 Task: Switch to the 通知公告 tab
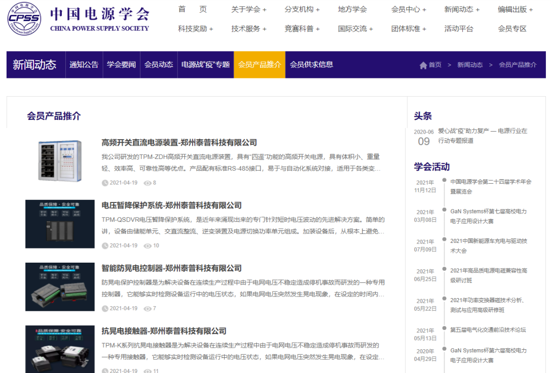tap(84, 65)
